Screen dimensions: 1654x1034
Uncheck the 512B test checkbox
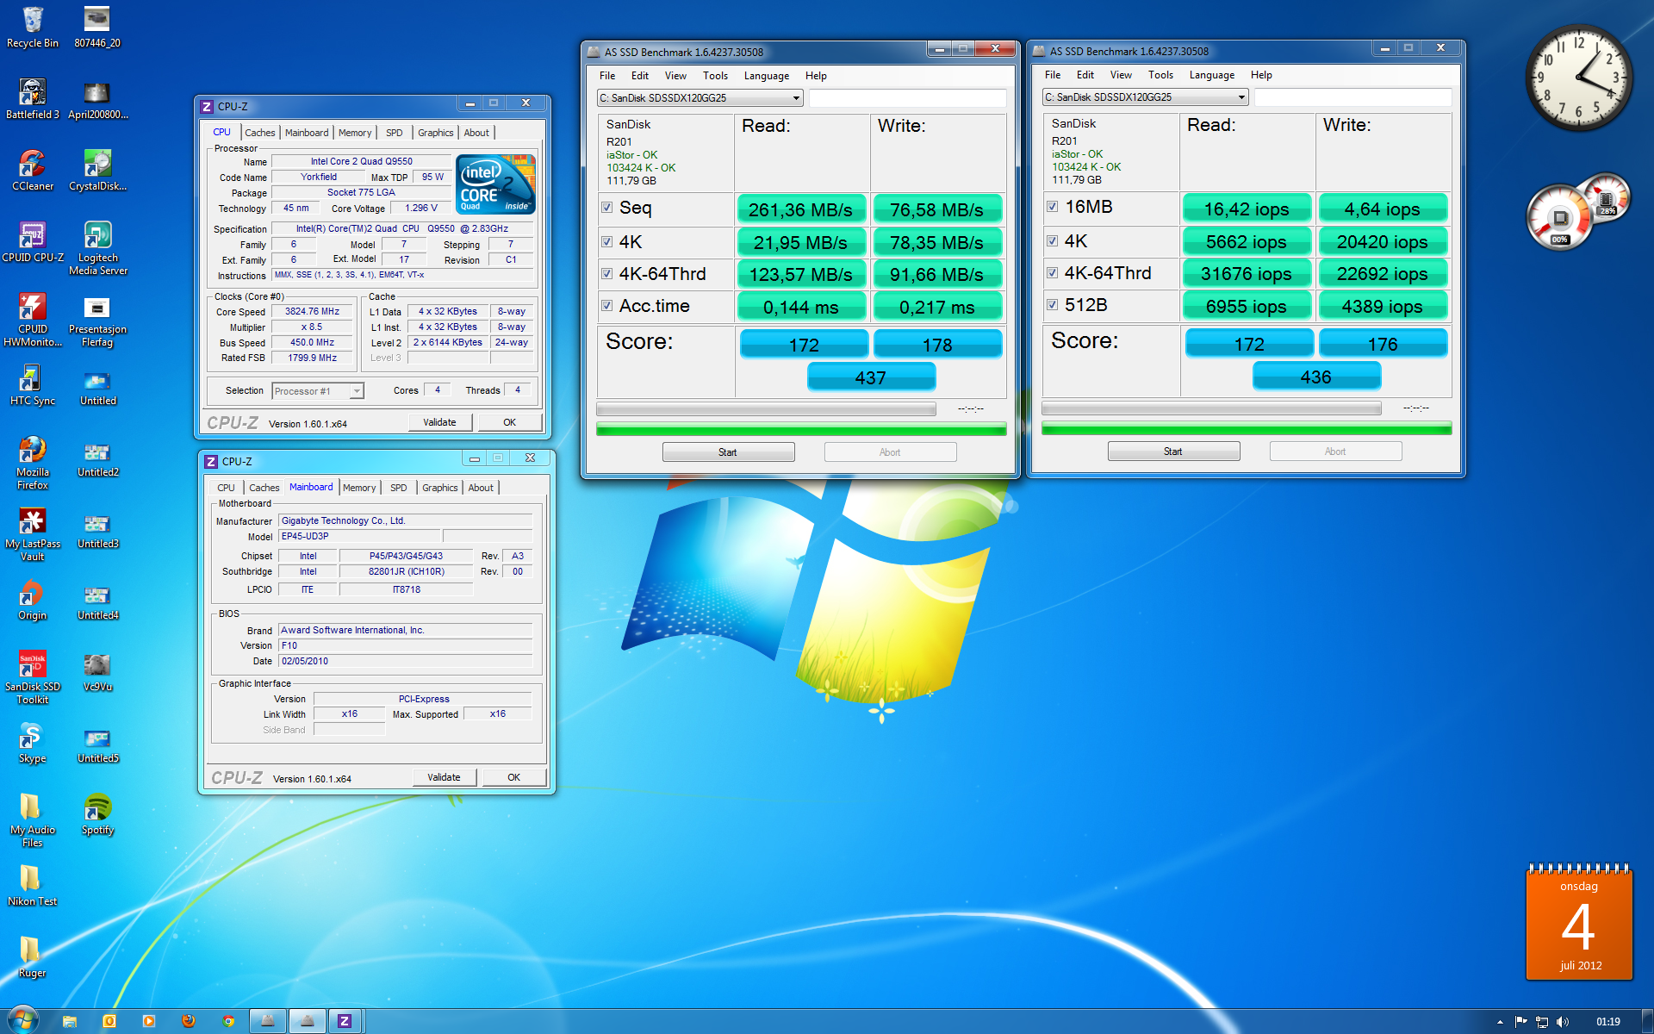[1053, 305]
